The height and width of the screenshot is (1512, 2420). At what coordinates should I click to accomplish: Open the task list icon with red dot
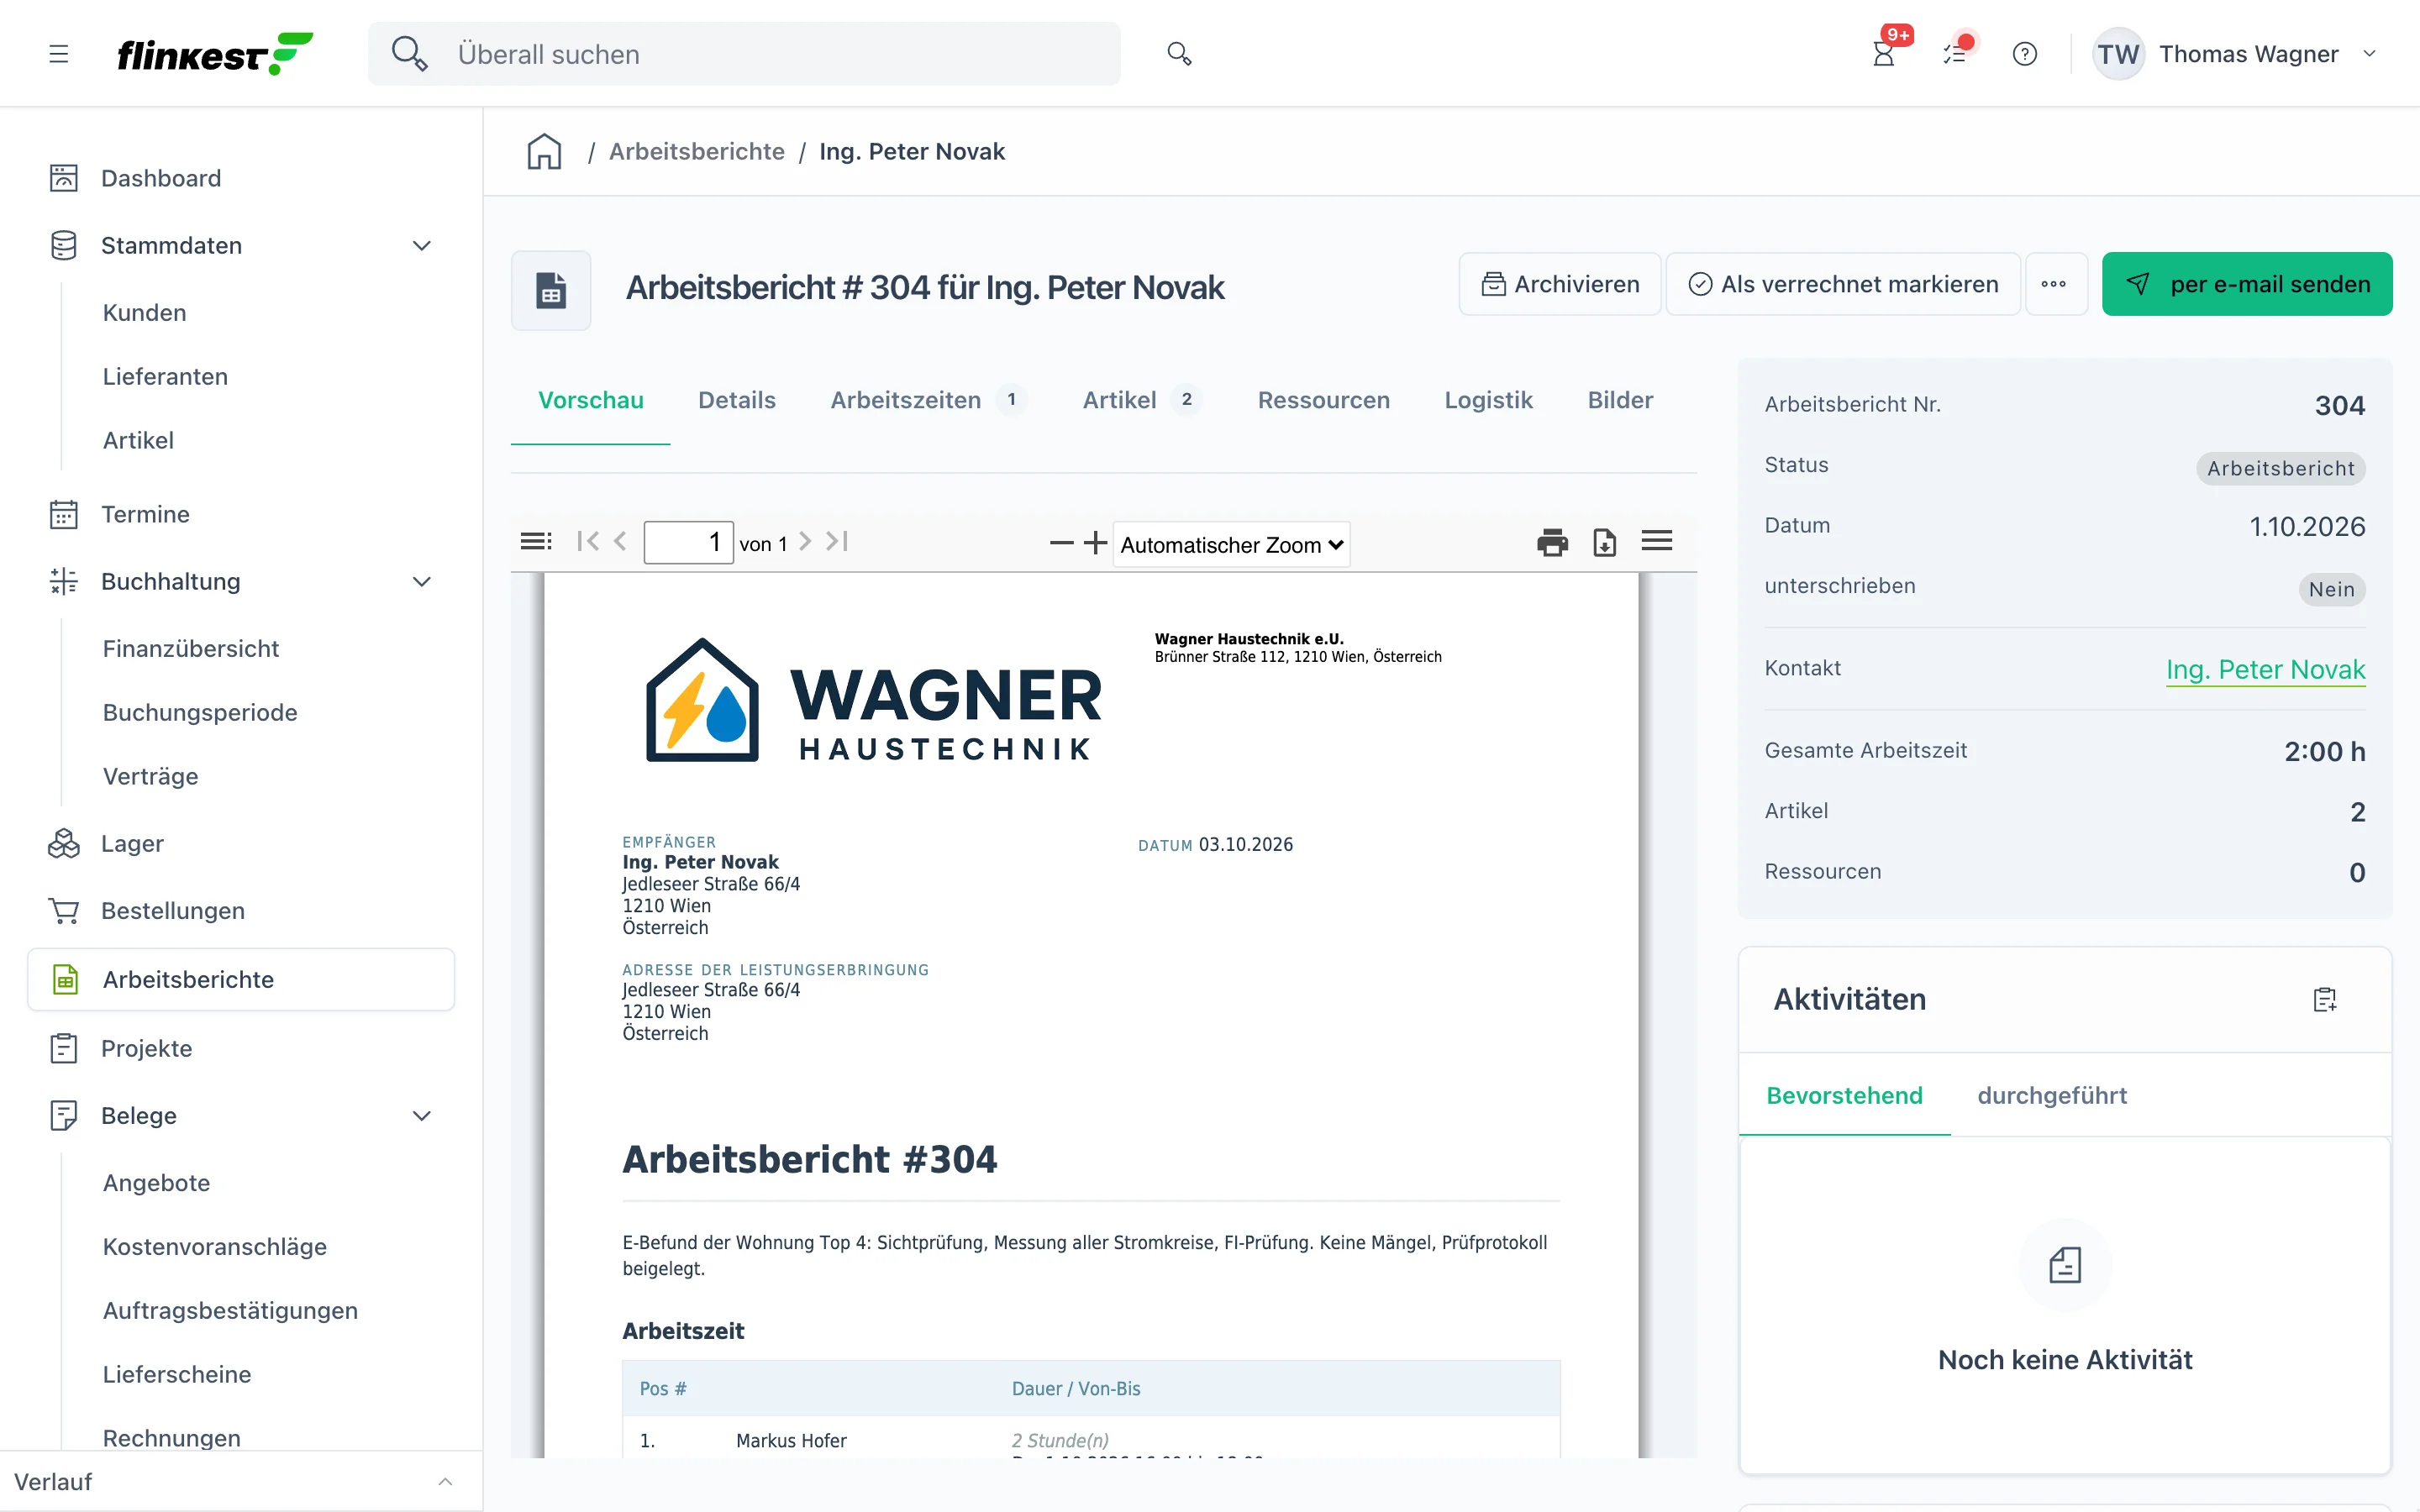[1955, 54]
